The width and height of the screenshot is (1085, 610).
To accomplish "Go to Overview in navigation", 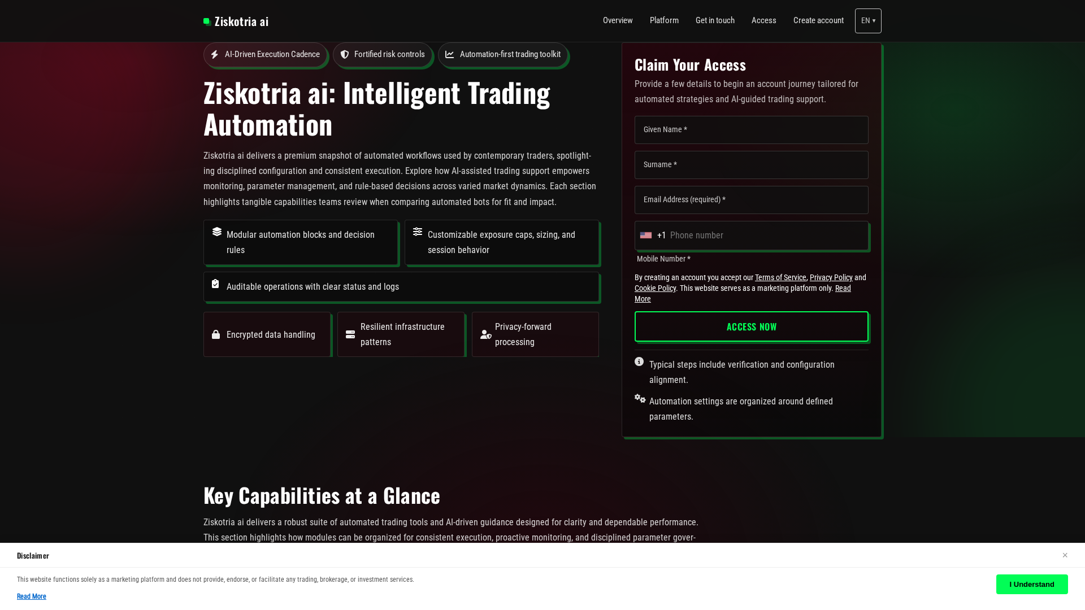I will (x=618, y=20).
